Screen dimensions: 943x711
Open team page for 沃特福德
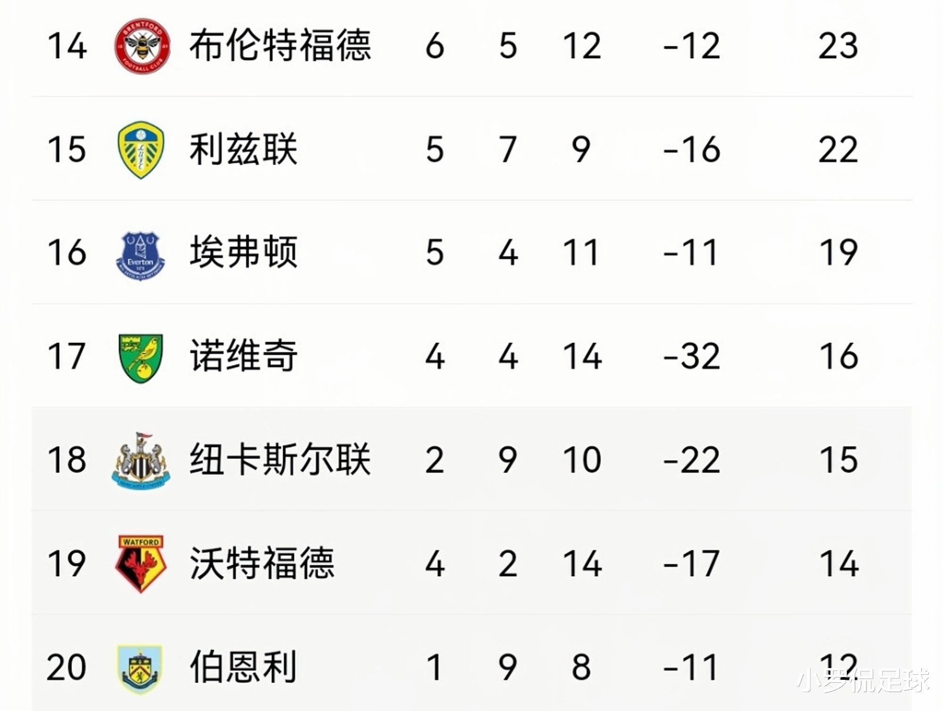[262, 563]
